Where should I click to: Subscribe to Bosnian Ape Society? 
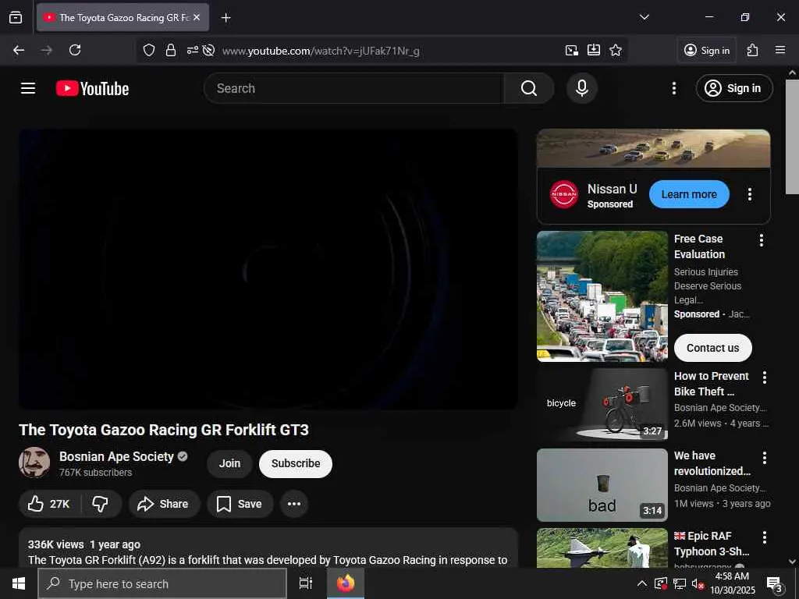(x=296, y=463)
